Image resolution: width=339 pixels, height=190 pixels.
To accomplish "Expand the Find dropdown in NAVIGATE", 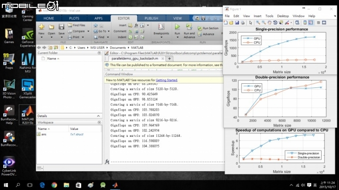I will 108,37.
